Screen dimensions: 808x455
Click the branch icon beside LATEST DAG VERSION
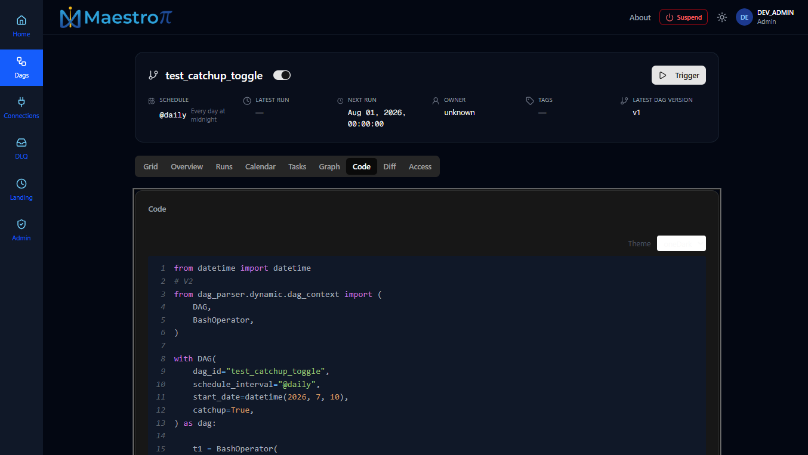click(624, 101)
